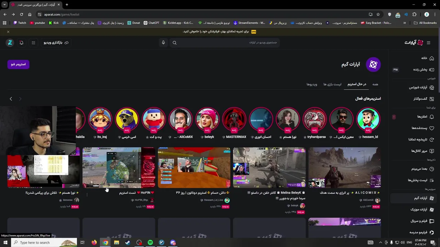Switch to the در حال استریم tab
The image size is (440, 247).
[356, 84]
